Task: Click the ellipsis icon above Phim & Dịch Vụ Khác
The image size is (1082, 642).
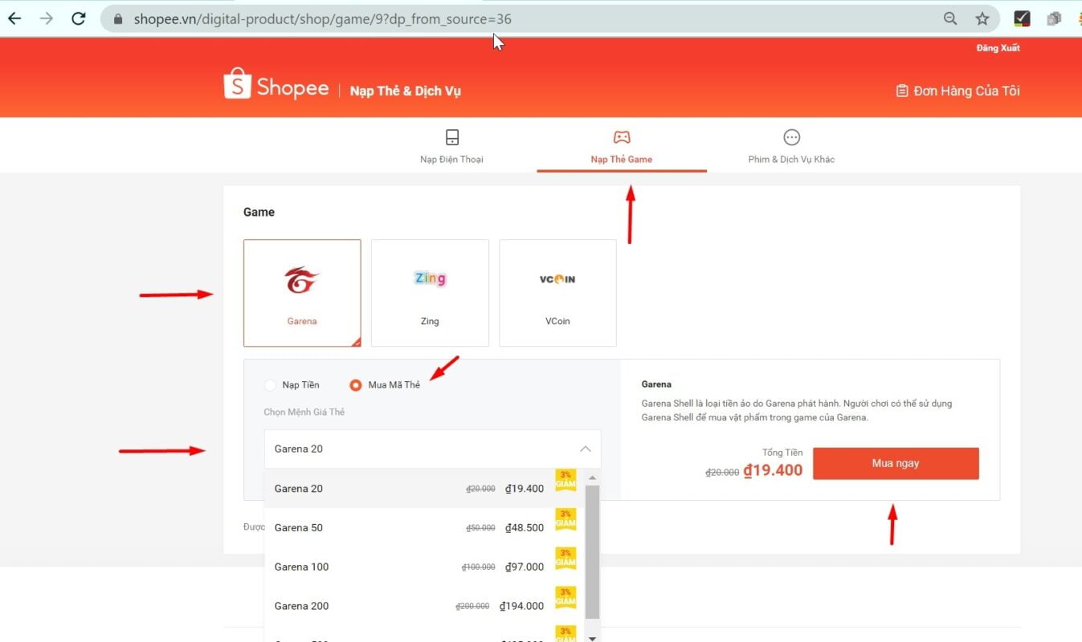Action: tap(792, 137)
